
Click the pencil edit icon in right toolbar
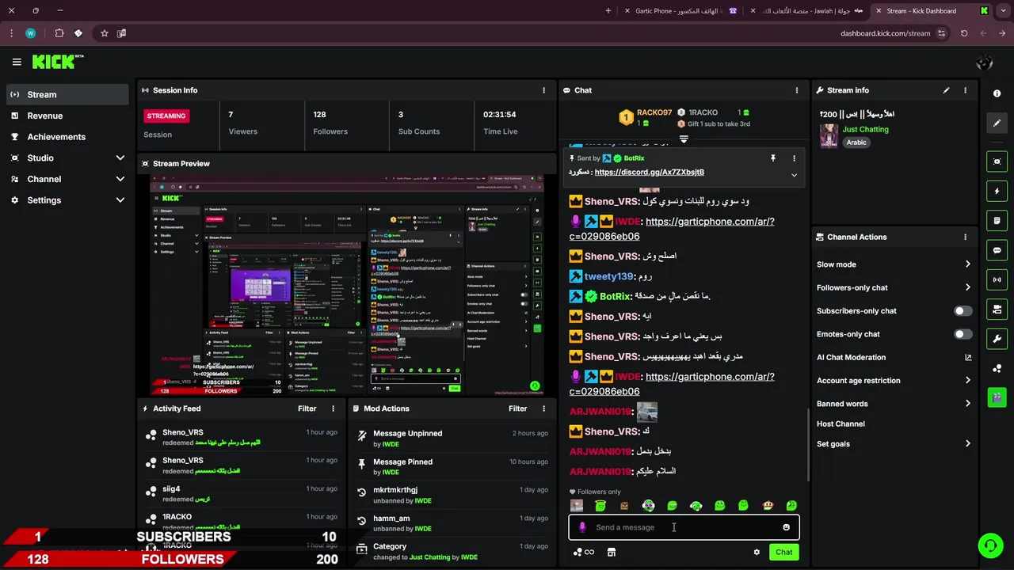[997, 123]
